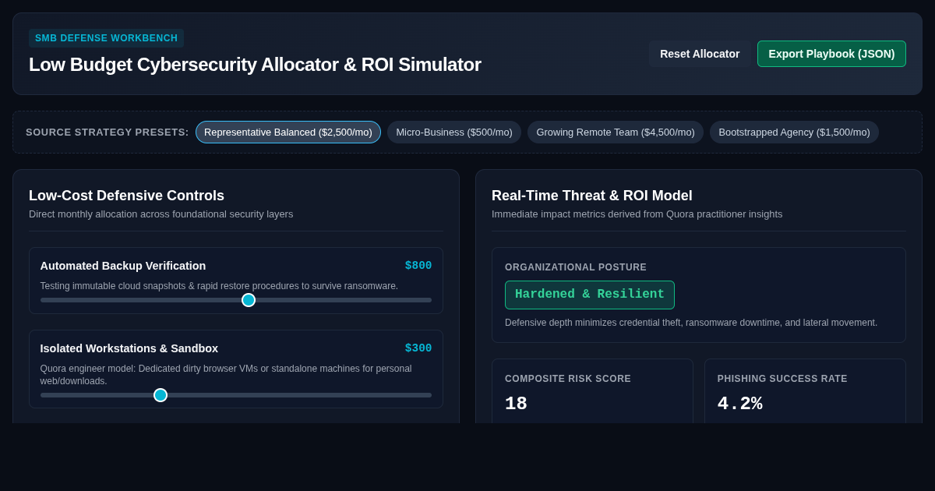Select Representative Balanced ($2,500/mo) preset
Image resolution: width=935 pixels, height=491 pixels.
coord(288,132)
